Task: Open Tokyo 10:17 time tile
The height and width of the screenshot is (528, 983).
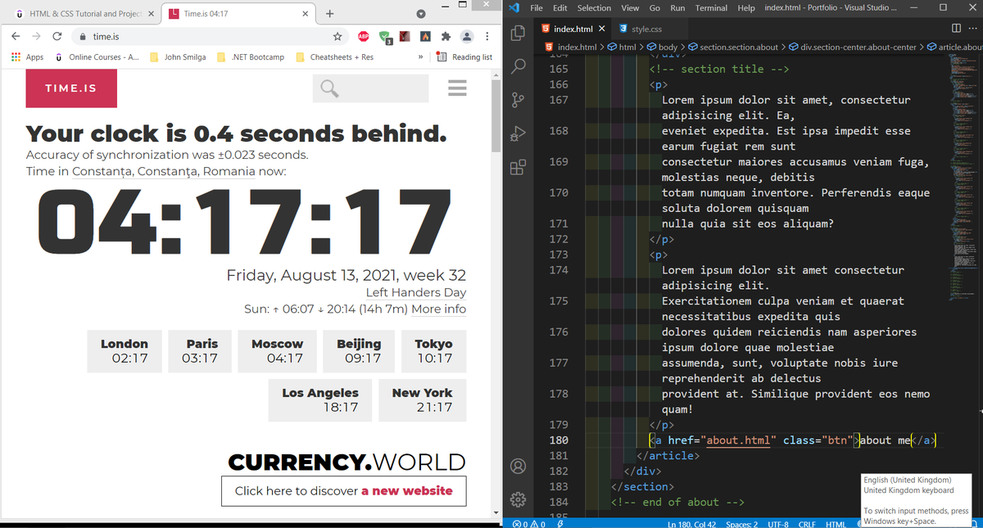Action: tap(434, 351)
